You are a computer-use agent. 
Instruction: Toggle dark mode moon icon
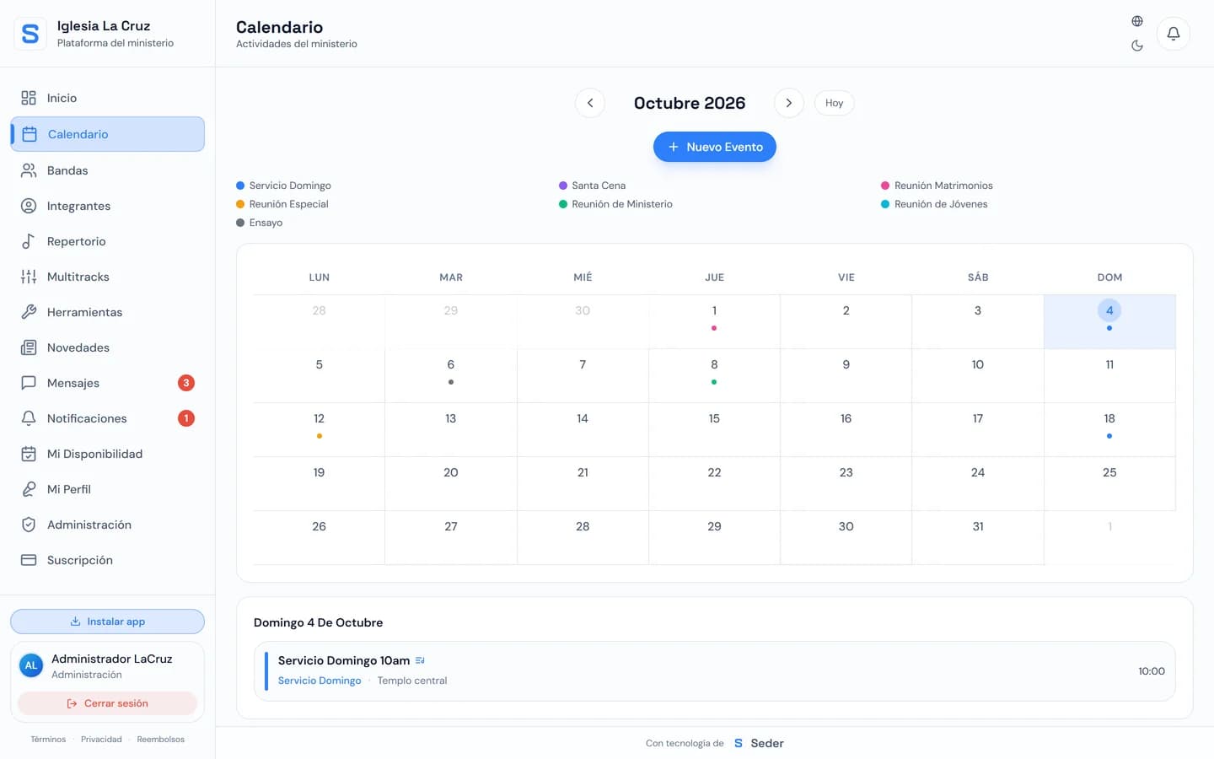(1137, 46)
